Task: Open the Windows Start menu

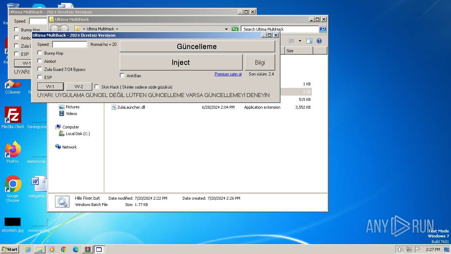Action: [10, 249]
